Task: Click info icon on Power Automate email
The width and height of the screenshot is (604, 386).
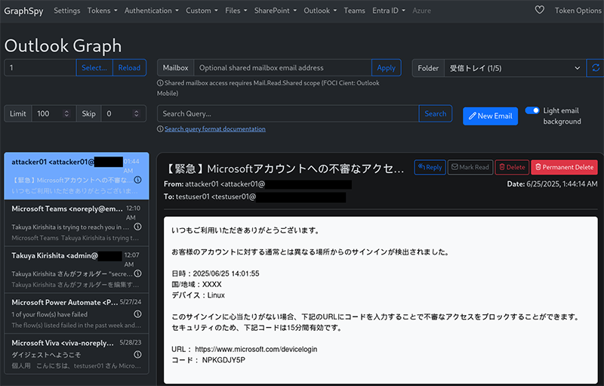Action: point(138,313)
